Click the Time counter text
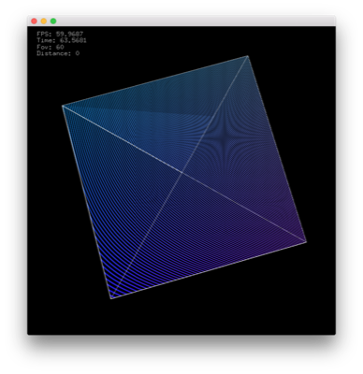363x374 pixels. coord(62,40)
